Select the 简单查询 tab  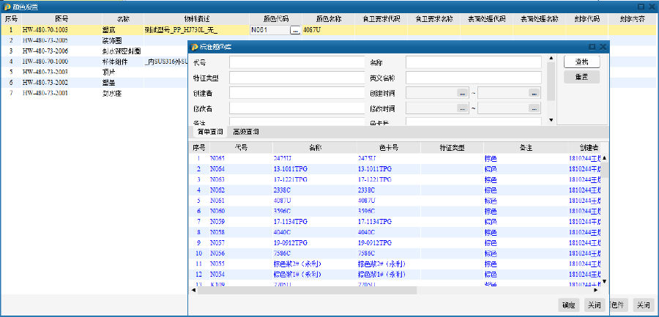tap(209, 132)
